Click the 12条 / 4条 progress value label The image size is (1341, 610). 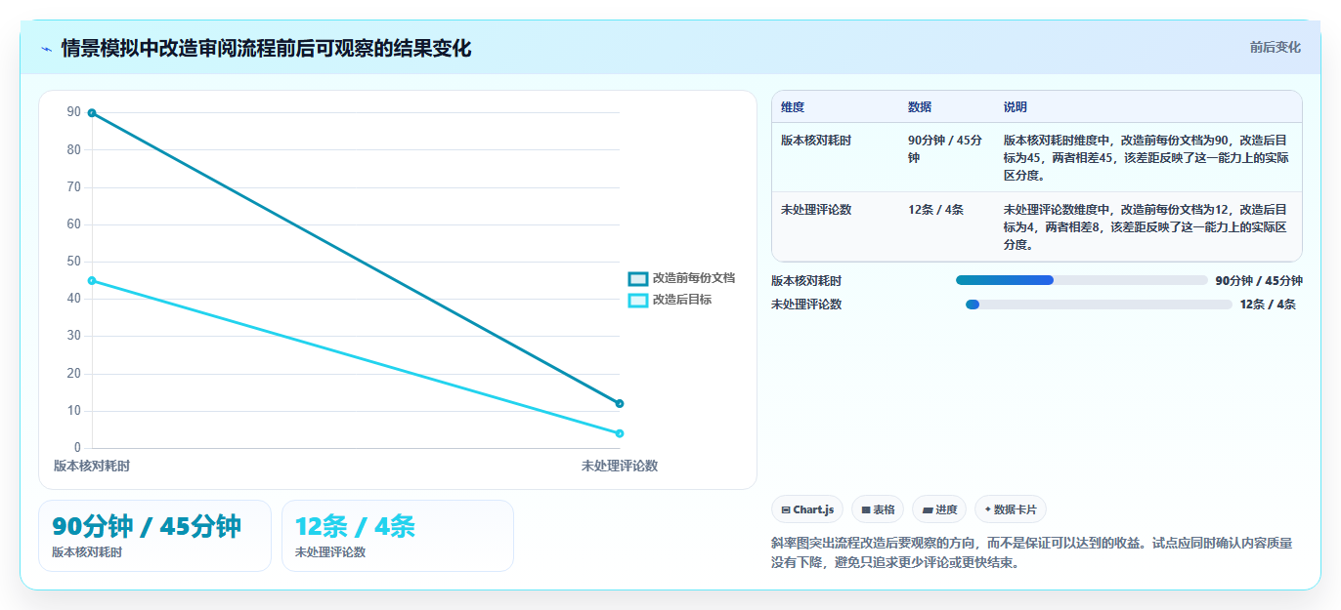pyautogui.click(x=1268, y=305)
